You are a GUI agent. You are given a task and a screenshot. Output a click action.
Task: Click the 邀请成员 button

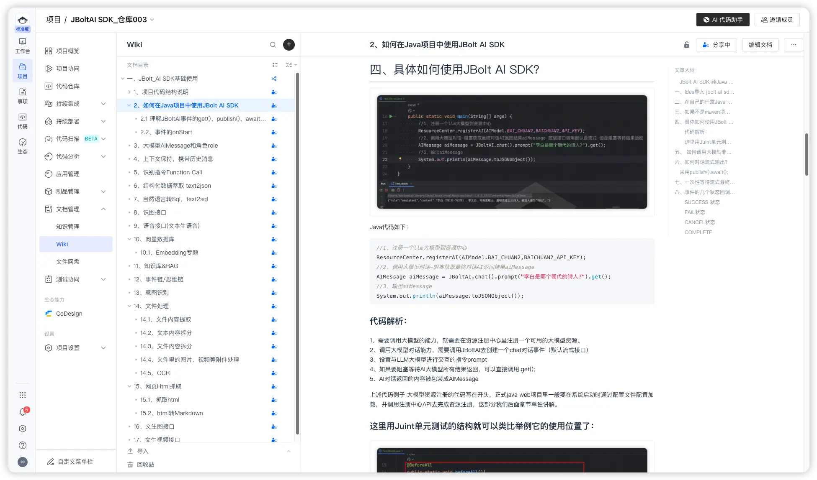(777, 20)
